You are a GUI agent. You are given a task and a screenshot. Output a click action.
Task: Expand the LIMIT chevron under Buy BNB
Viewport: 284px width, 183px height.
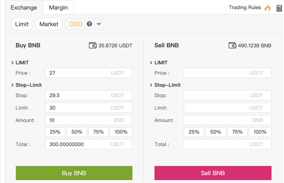pos(12,63)
